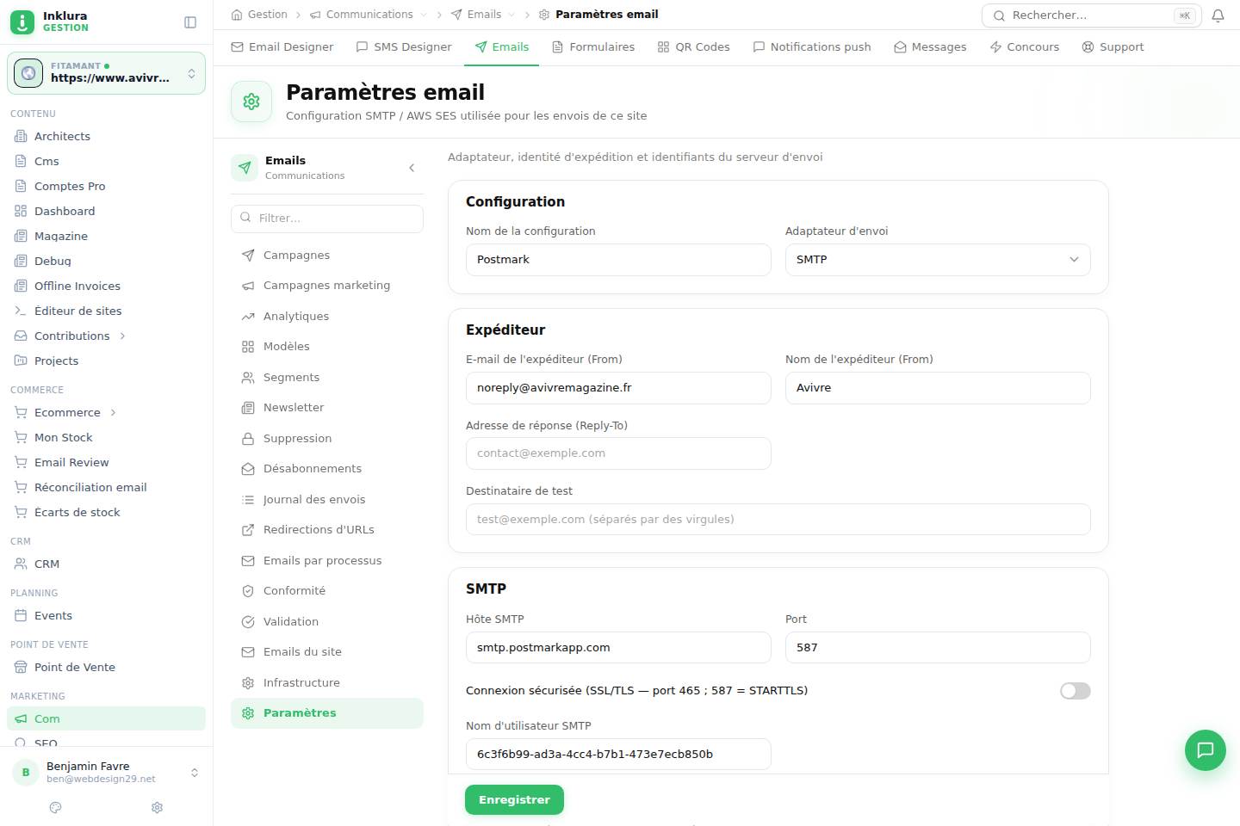
Task: Open Conformité shield icon item
Action: click(x=248, y=591)
